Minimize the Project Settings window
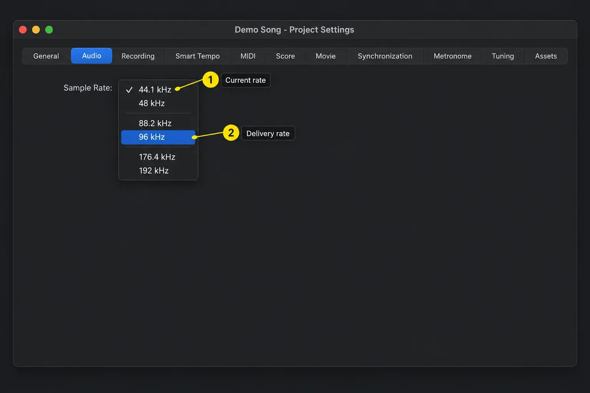Image resolution: width=590 pixels, height=393 pixels. click(x=36, y=30)
